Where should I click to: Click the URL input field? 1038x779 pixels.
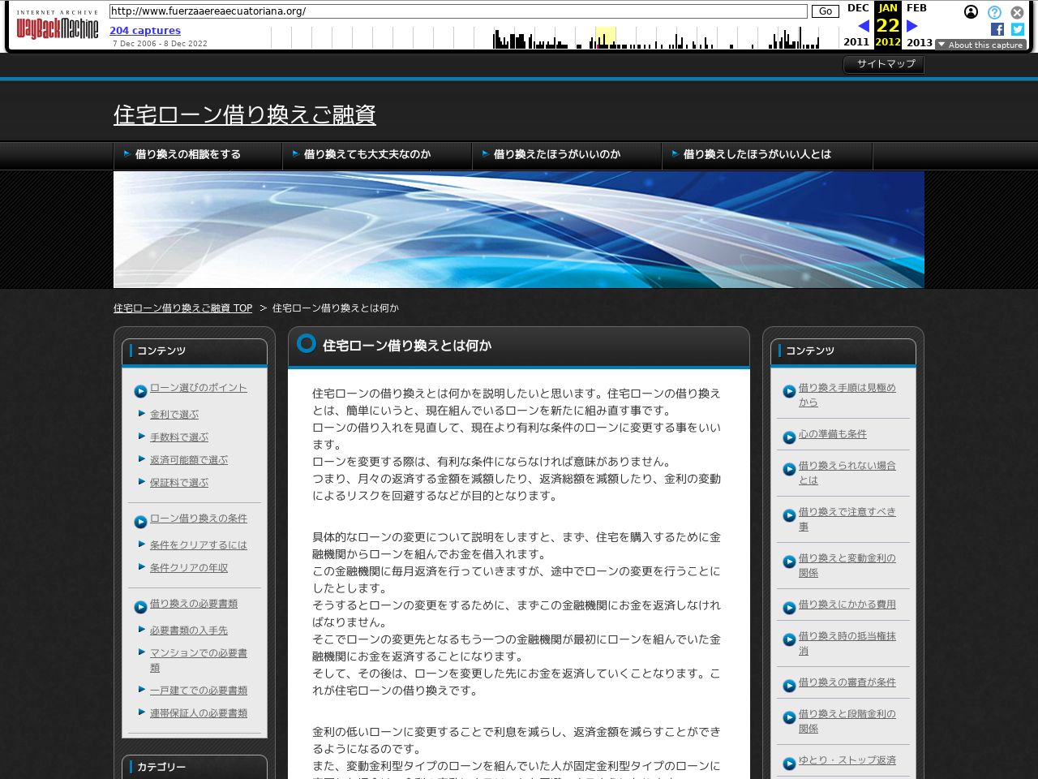[458, 11]
